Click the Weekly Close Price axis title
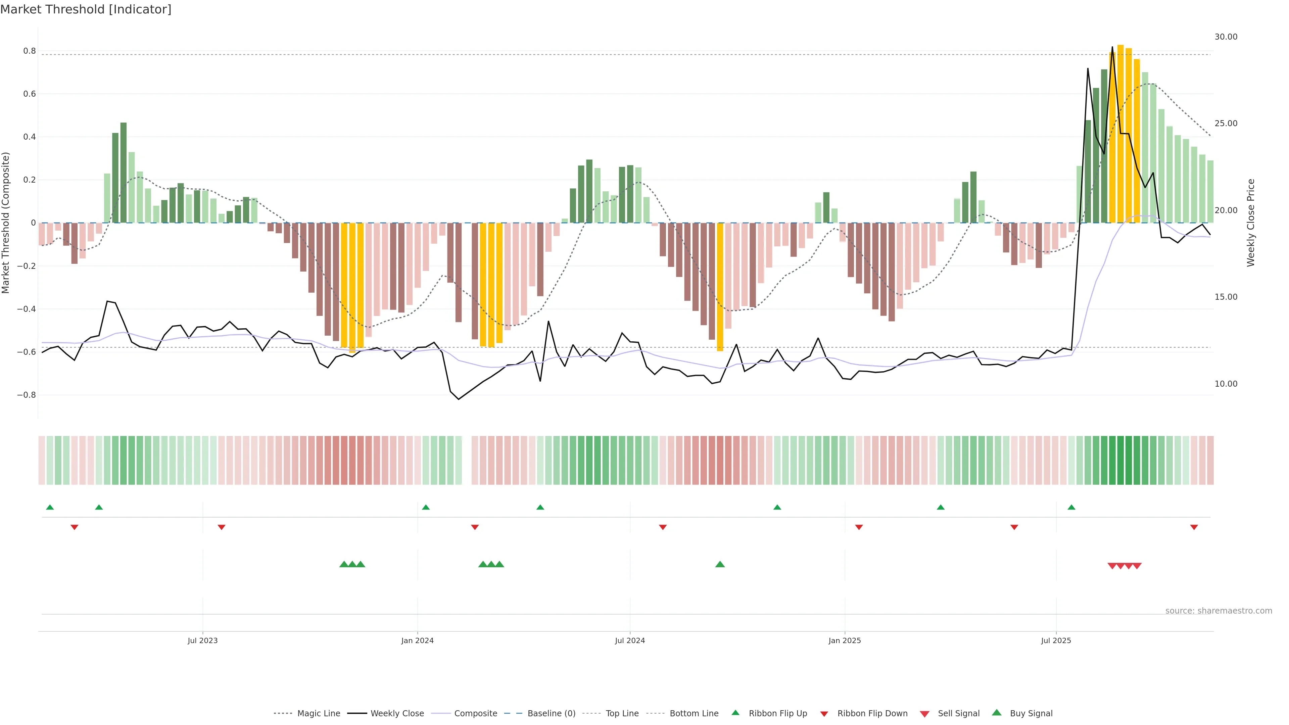 click(x=1250, y=223)
